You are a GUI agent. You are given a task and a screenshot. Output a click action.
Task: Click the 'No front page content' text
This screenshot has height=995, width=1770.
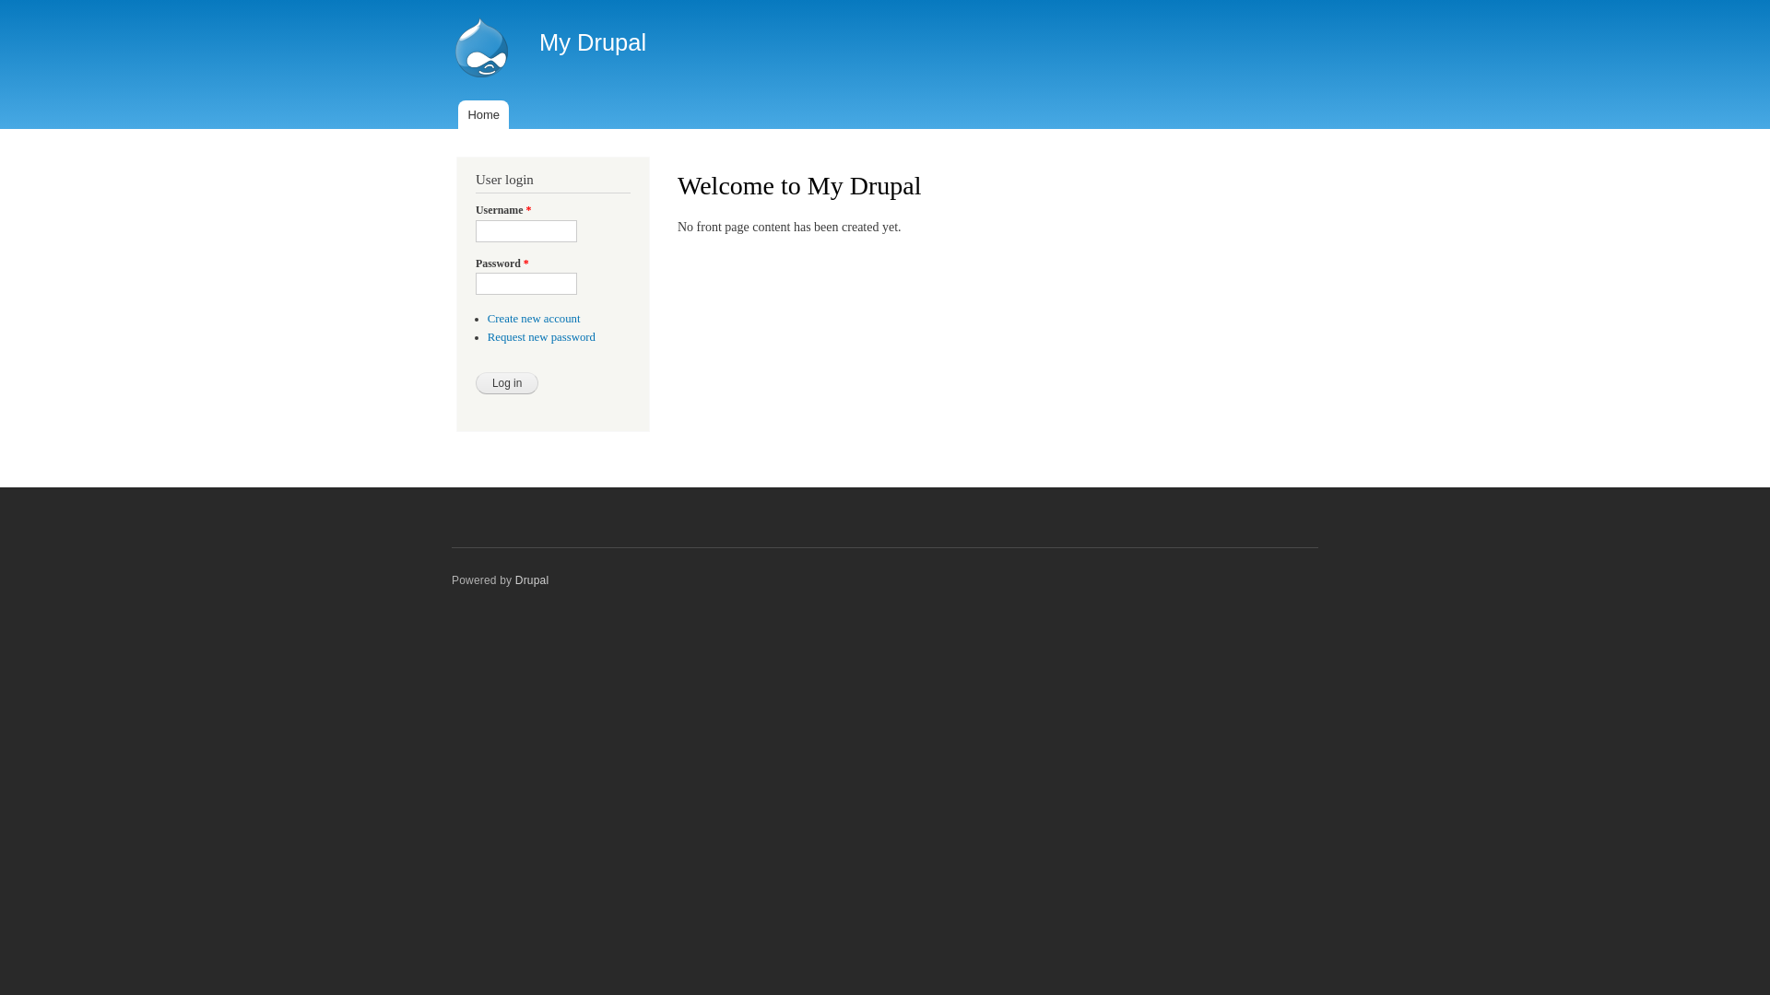(789, 228)
